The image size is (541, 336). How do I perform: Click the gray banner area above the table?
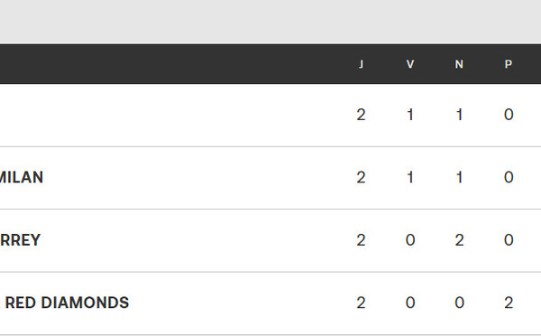click(270, 22)
